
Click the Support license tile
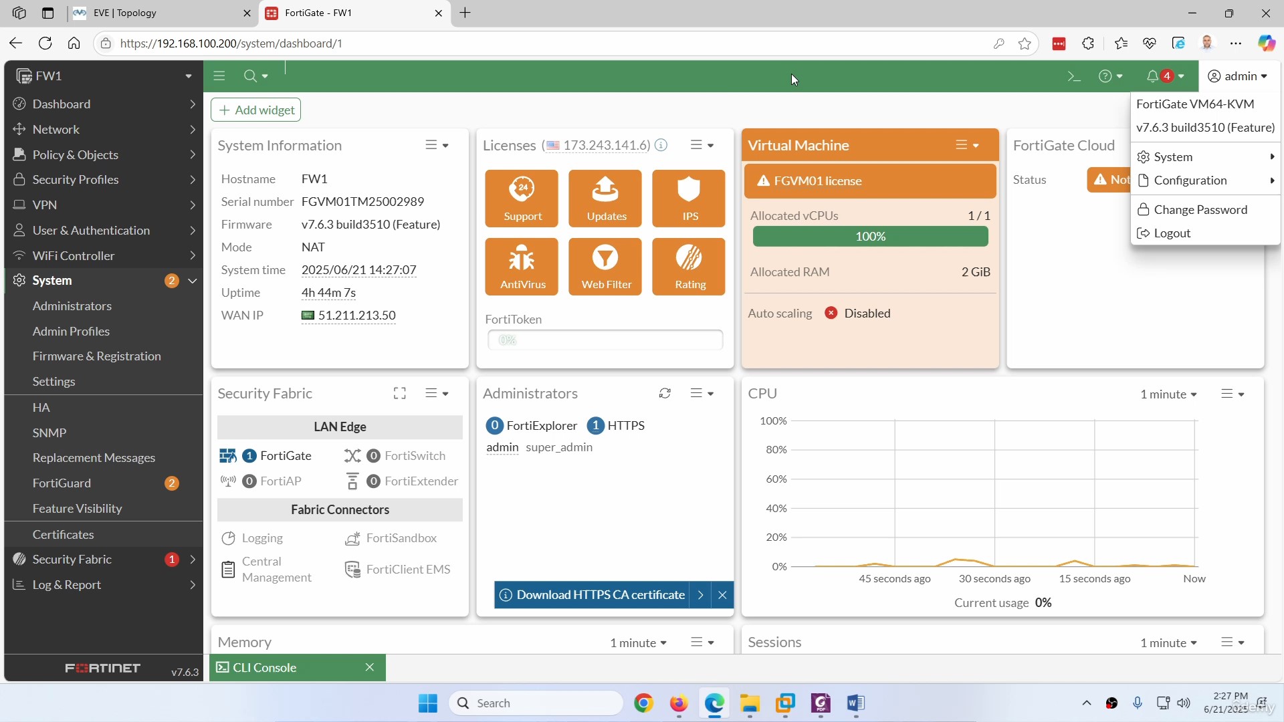522,199
